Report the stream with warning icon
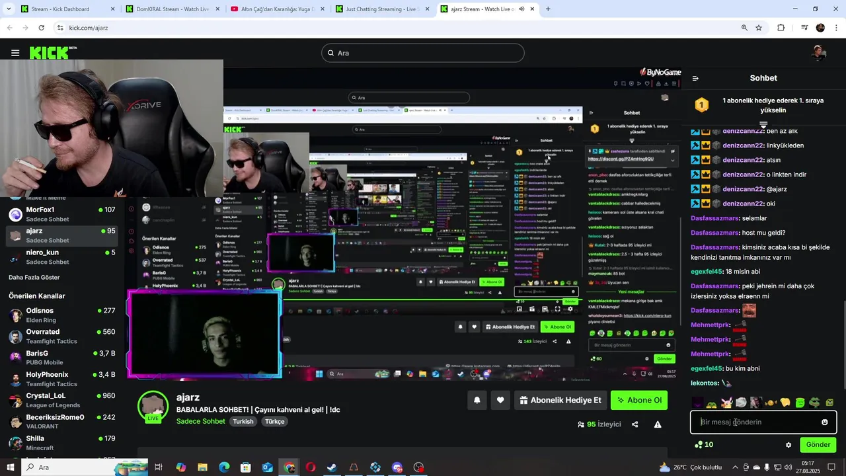This screenshot has height=476, width=846. pos(658,424)
